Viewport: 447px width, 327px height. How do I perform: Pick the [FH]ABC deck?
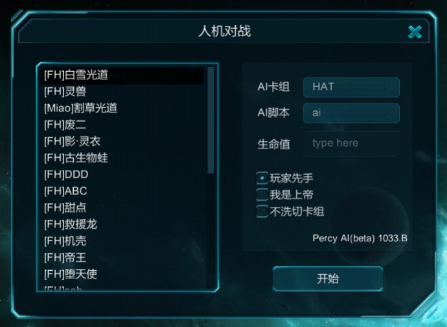(x=65, y=191)
